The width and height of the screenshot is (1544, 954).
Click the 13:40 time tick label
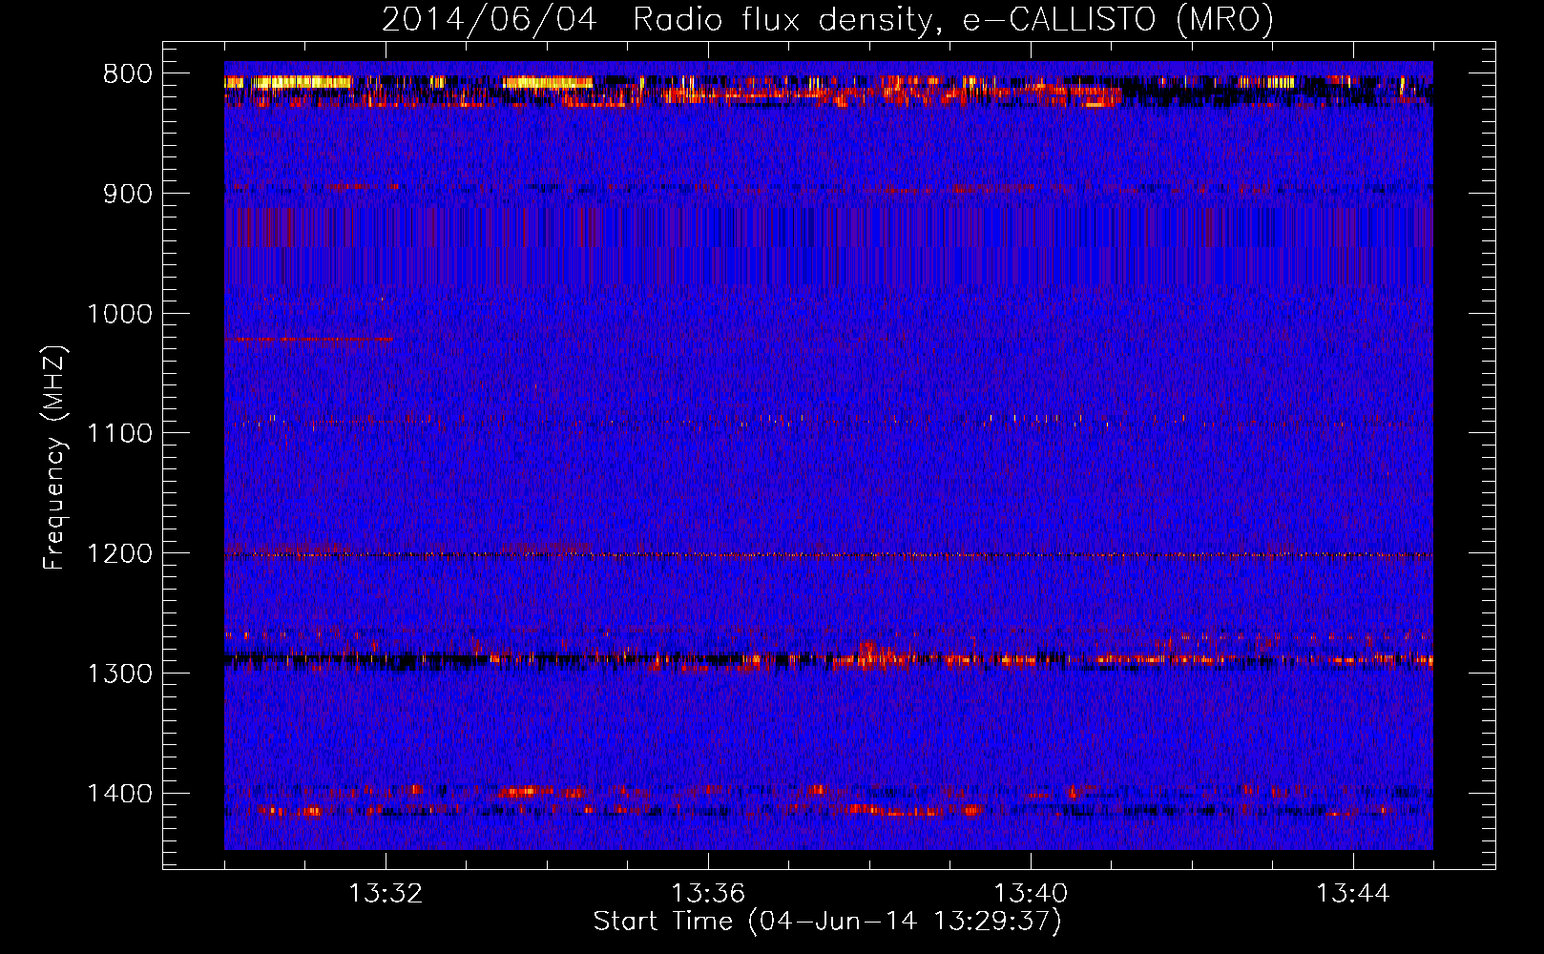coord(1031,894)
